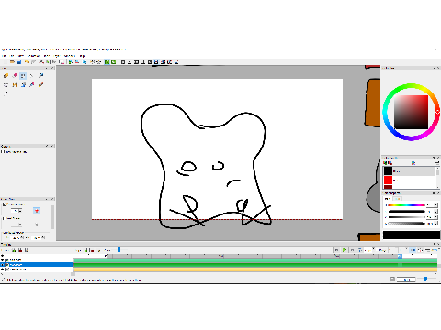Select the black swatch in the palette
This screenshot has width=441, height=330.
click(x=388, y=171)
